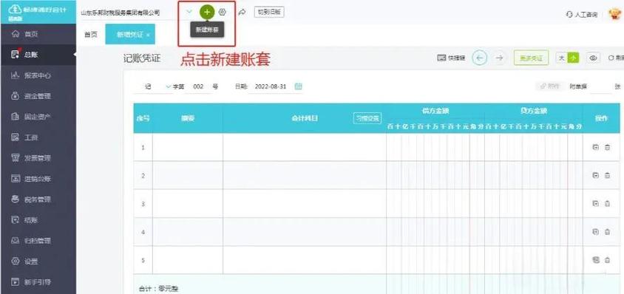
Task: Click the 附件 attachment button
Action: coord(550,86)
